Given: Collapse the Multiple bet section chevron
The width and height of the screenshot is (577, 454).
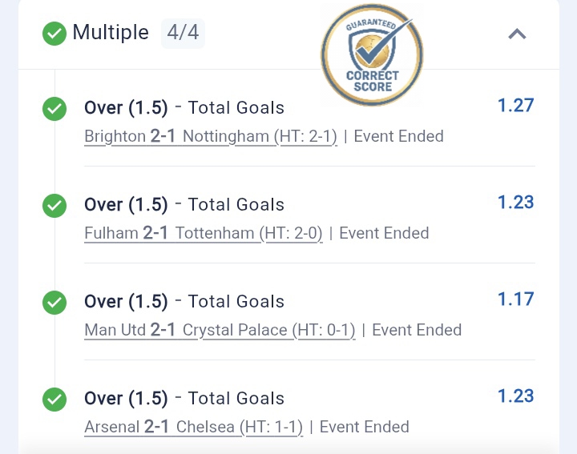Looking at the screenshot, I should 518,34.
